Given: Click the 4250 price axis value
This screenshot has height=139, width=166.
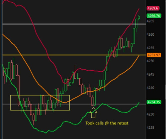Looking at the screenshot, I should (150, 61).
